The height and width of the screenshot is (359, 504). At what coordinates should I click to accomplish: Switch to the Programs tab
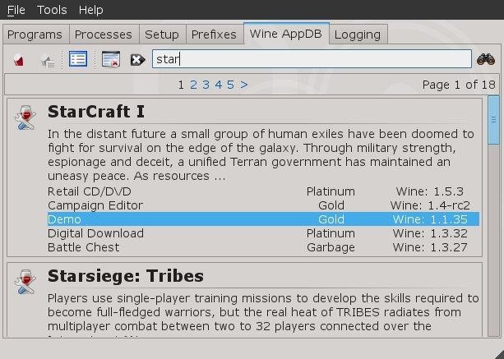[35, 35]
